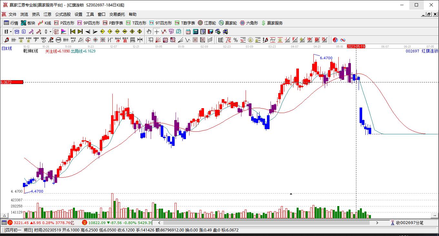The height and width of the screenshot is (236, 439).
Task: Jump to the first bar icon
Action: pos(73,32)
